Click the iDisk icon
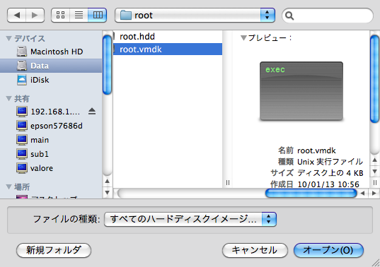380x267 pixels. click(x=22, y=80)
